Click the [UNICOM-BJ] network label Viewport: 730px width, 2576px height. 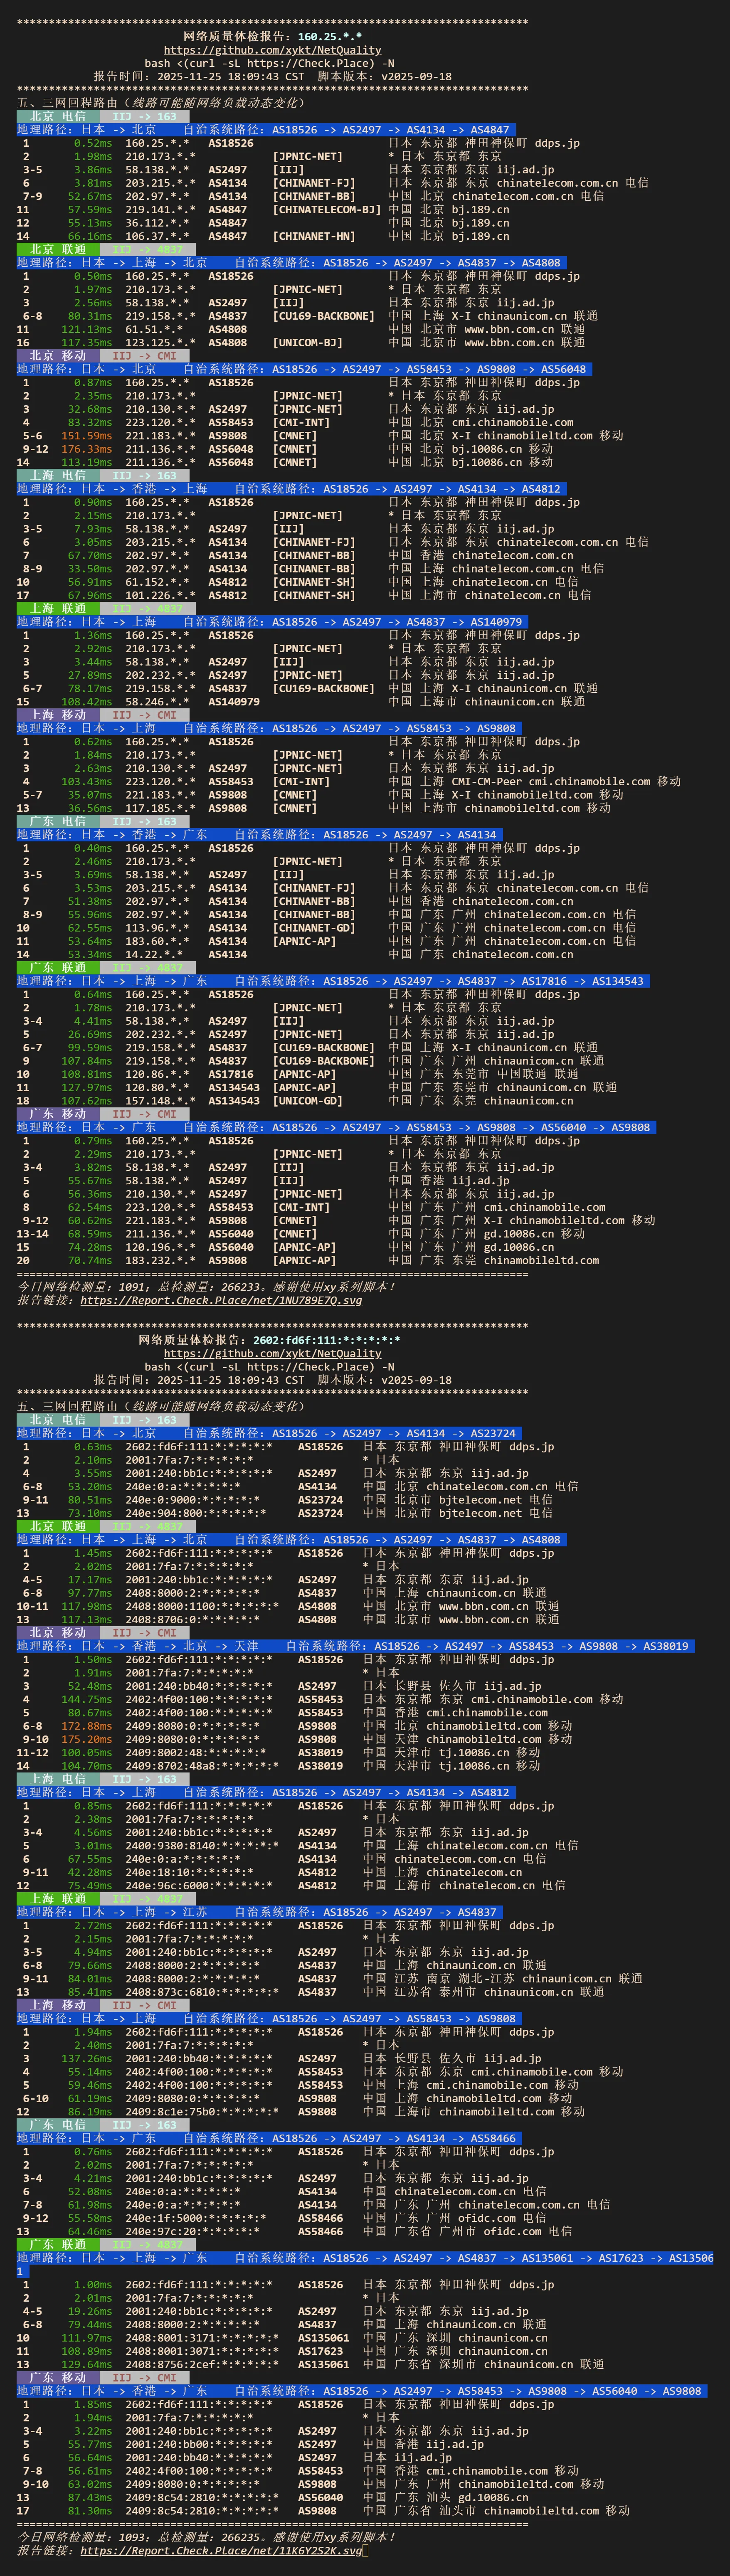pyautogui.click(x=308, y=342)
